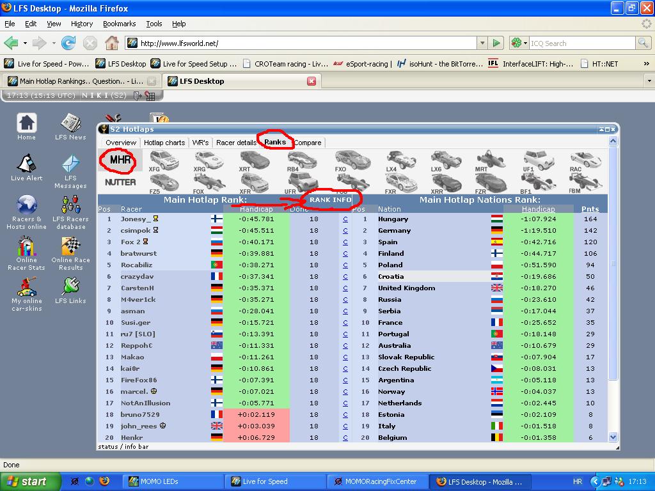Click the logout door icon in LFS bar
The width and height of the screenshot is (655, 491).
tap(137, 96)
